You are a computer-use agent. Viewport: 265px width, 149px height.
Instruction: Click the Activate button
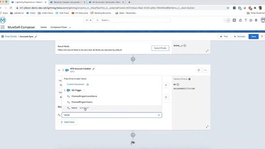[239, 36]
